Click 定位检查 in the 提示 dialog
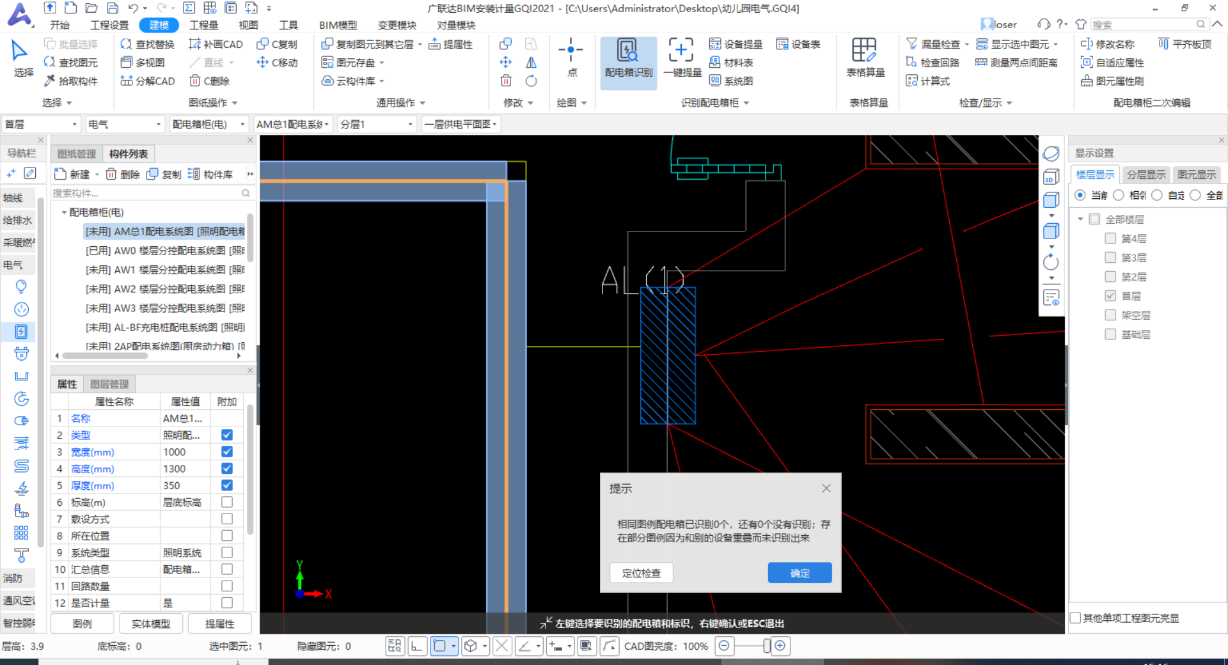1228x665 pixels. [x=642, y=573]
